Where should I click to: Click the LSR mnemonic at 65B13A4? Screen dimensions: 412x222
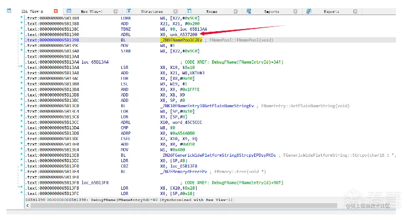click(x=124, y=67)
